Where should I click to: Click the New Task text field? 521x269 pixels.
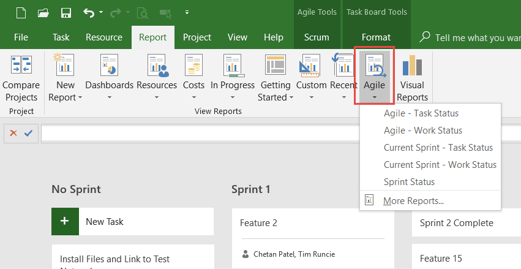[146, 221]
